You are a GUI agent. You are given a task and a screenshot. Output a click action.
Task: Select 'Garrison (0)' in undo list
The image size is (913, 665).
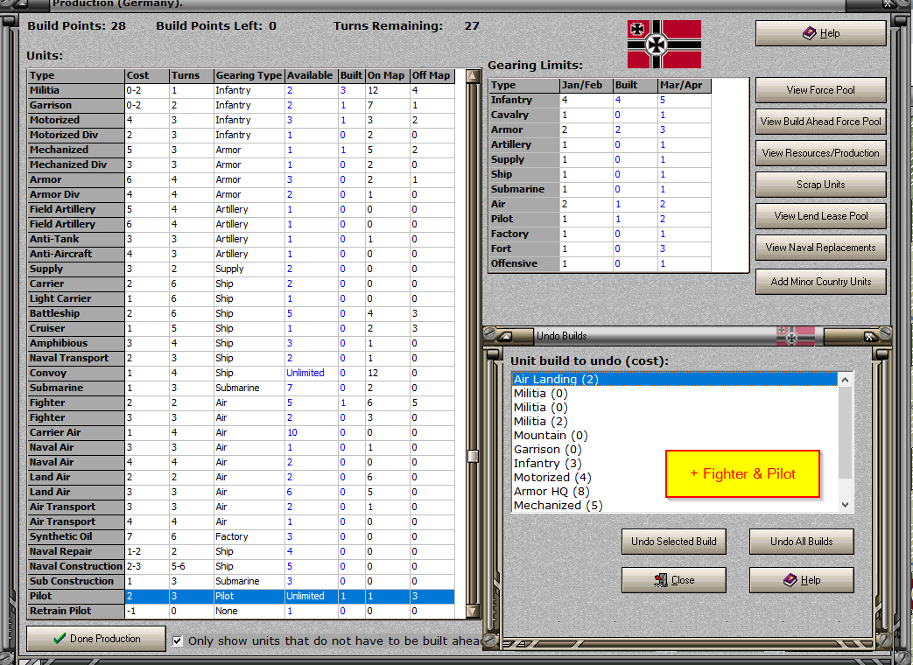click(675, 449)
